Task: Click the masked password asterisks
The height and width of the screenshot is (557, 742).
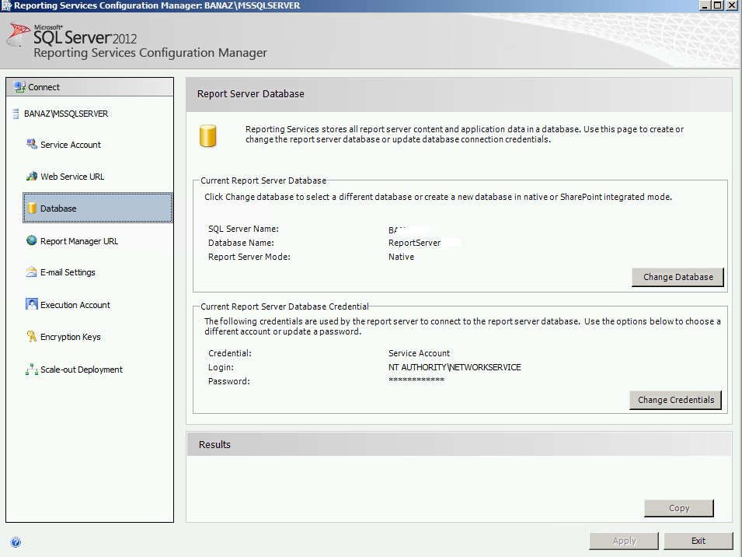Action: tap(416, 380)
